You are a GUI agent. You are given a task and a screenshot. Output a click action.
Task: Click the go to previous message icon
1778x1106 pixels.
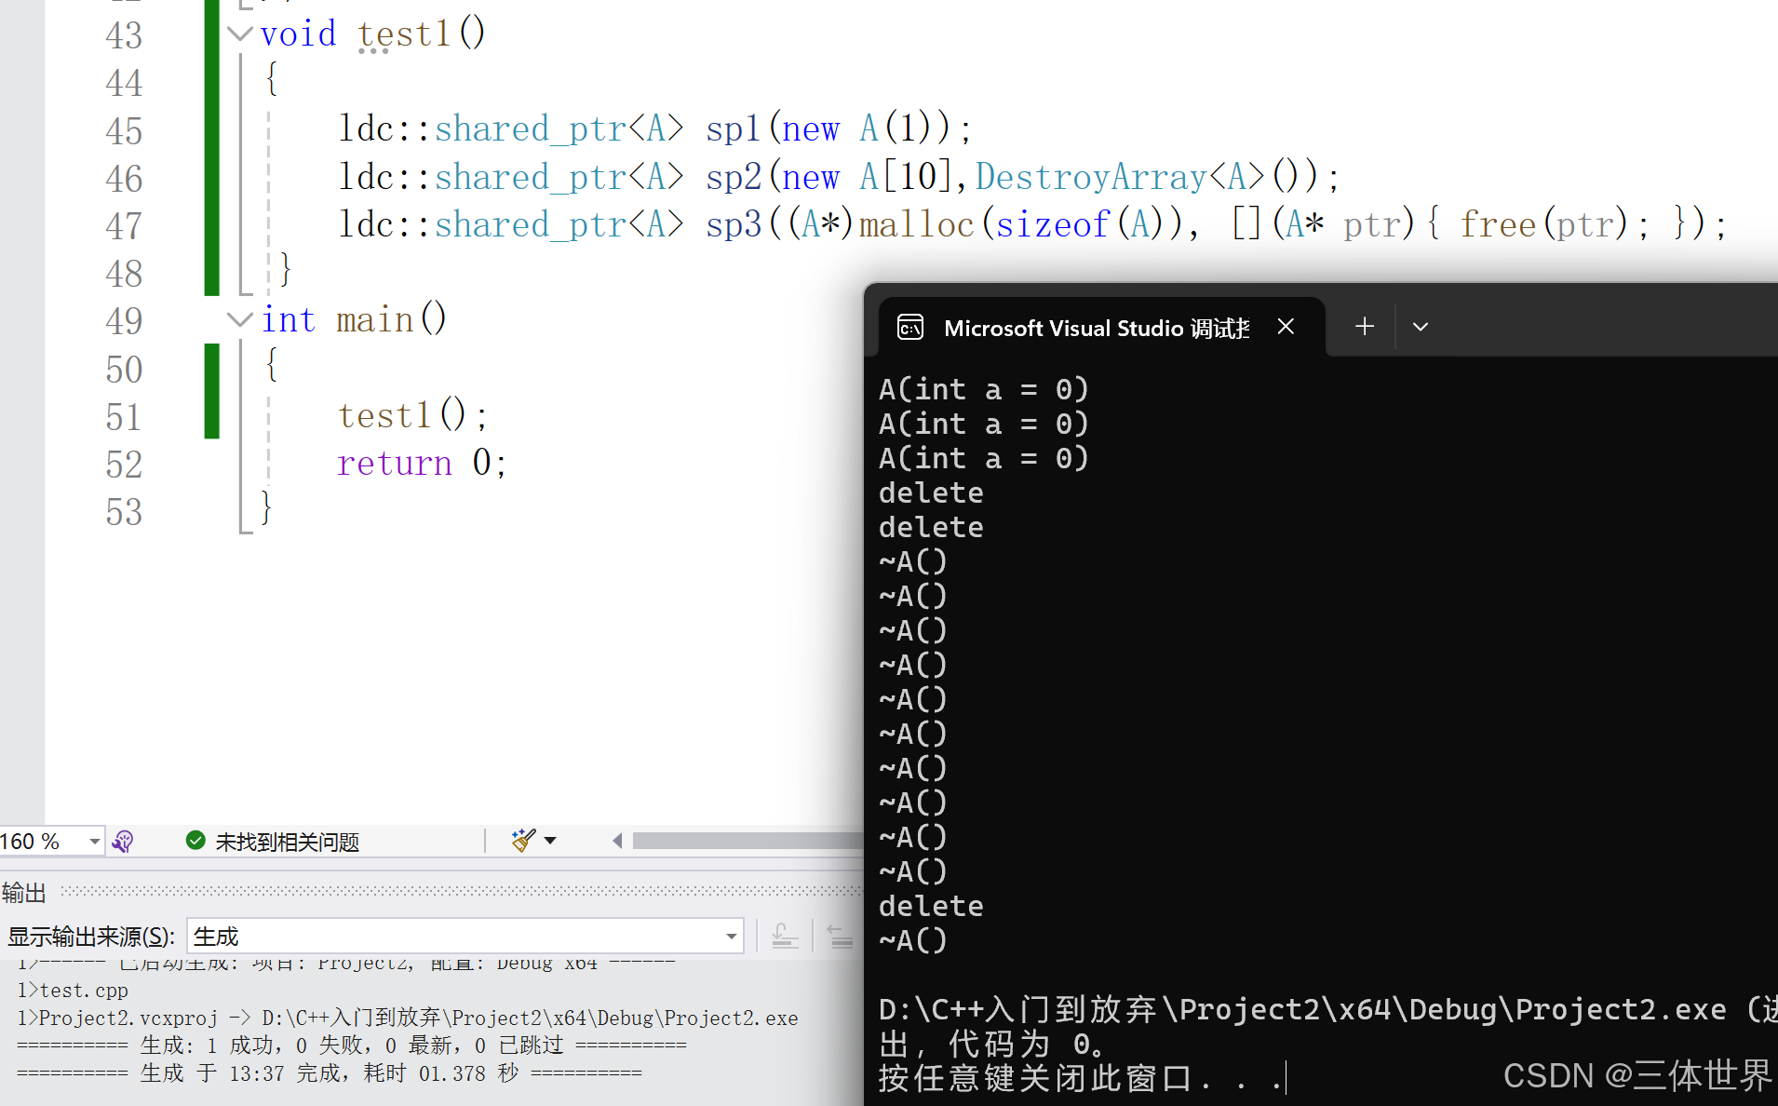785,936
